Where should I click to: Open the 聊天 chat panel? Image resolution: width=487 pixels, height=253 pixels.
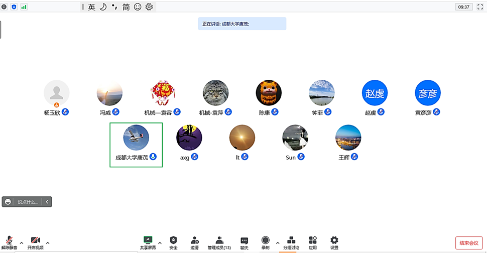coord(244,240)
